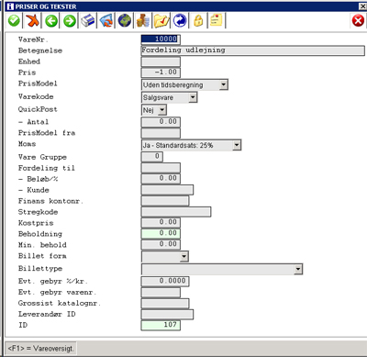Click the Stregkode label
Image resolution: width=367 pixels, height=357 pixels.
tap(38, 212)
